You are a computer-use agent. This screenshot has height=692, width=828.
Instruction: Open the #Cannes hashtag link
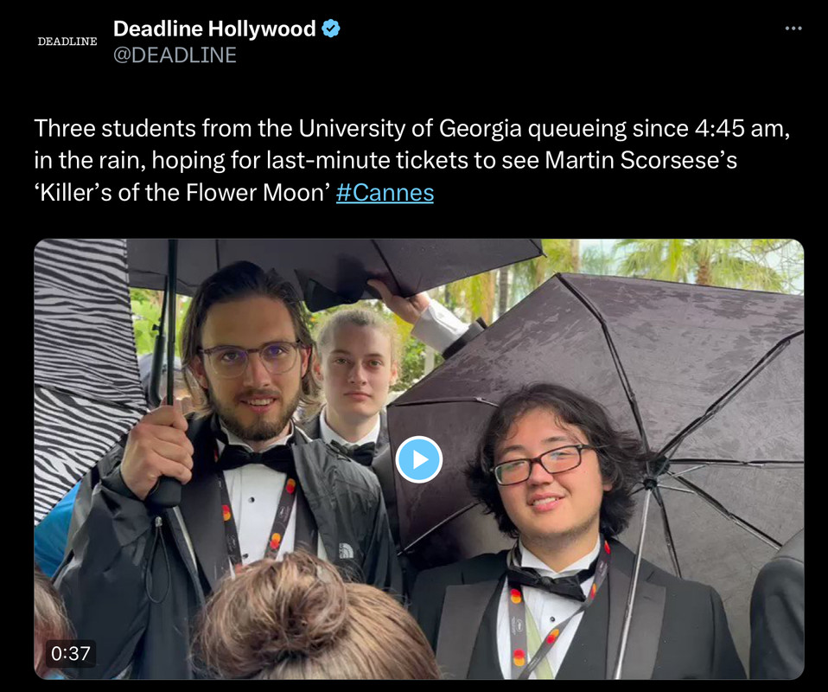point(385,193)
